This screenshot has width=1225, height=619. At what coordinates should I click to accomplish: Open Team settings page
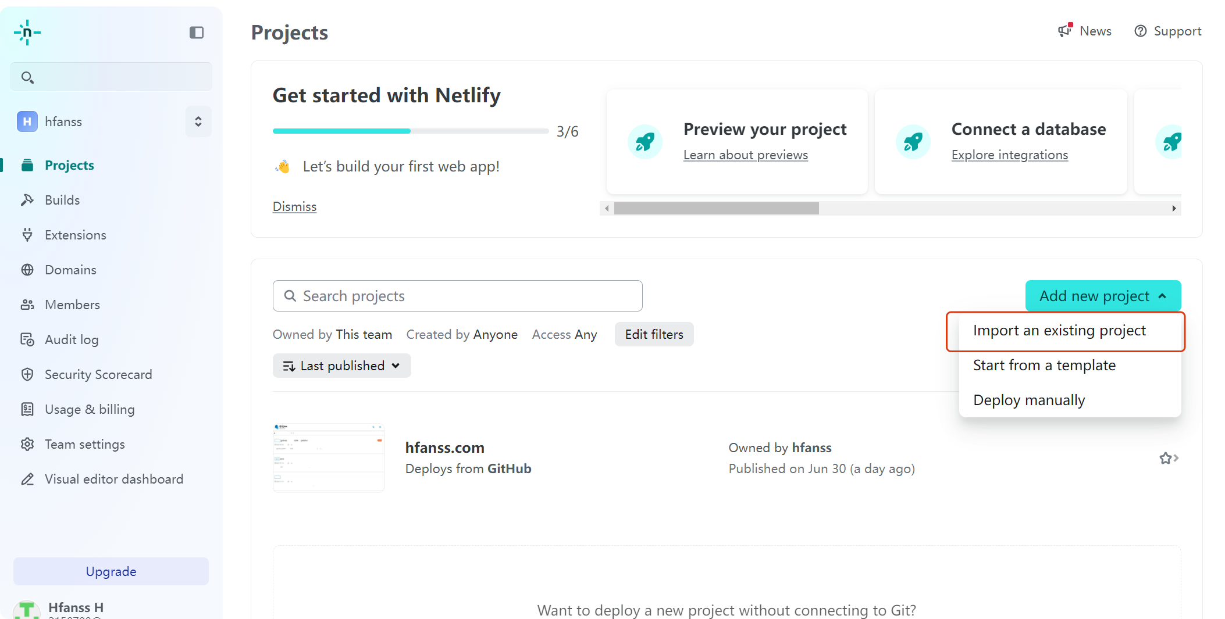point(85,444)
